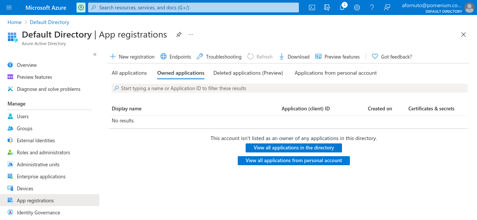Open Preview features in the toolbar

337,57
